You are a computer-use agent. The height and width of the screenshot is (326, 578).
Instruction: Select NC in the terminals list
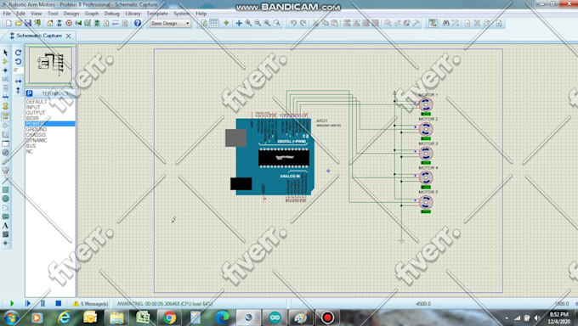(30, 151)
